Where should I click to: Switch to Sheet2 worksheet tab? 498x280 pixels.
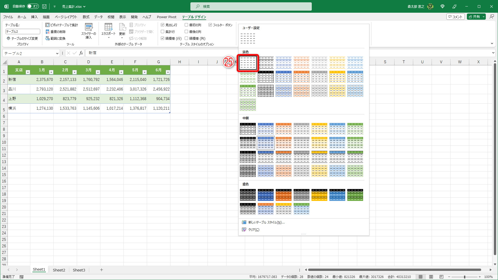click(x=59, y=270)
